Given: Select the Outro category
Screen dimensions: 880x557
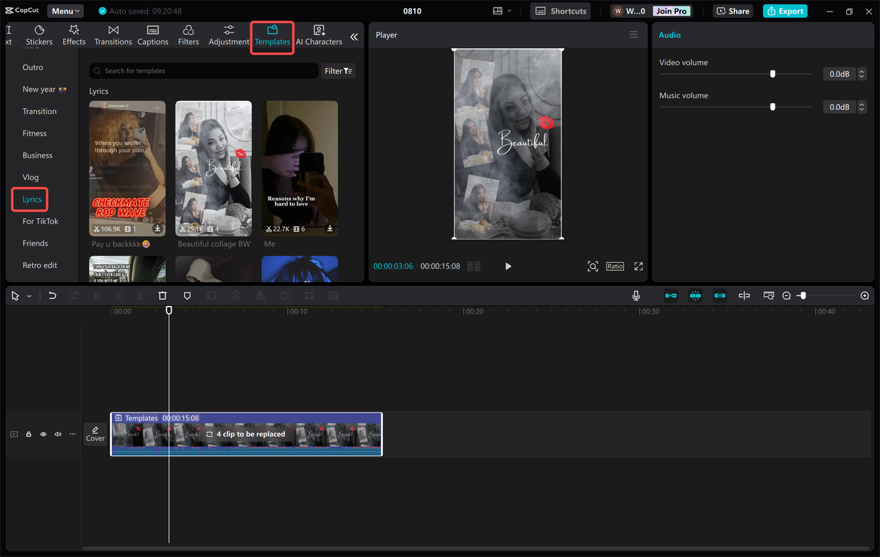Looking at the screenshot, I should pyautogui.click(x=33, y=67).
